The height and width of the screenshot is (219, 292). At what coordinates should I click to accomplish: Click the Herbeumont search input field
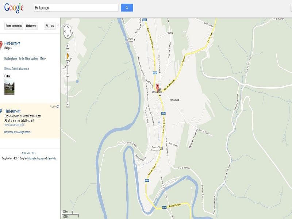[76, 8]
